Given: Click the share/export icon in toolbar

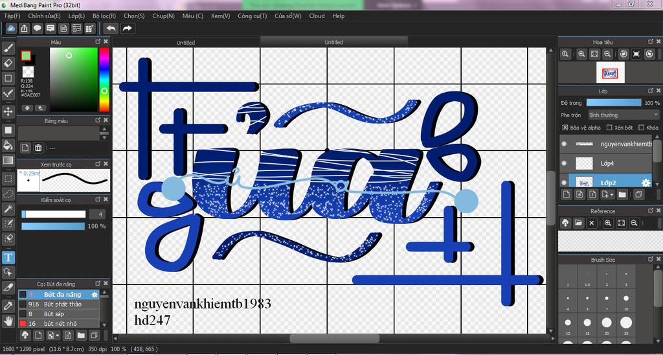Looking at the screenshot, I should [x=25, y=29].
